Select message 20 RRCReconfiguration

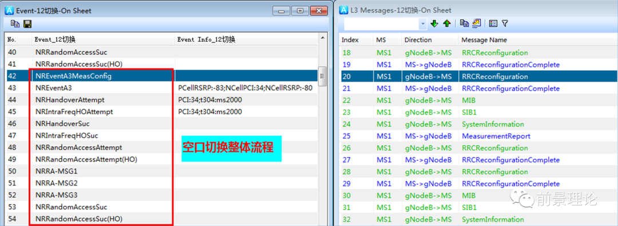click(478, 76)
